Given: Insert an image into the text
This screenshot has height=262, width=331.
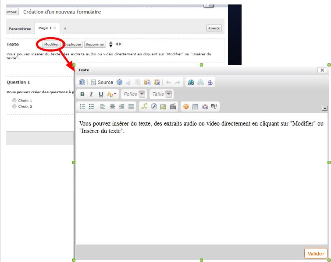Looking at the screenshot, I should point(163,106).
